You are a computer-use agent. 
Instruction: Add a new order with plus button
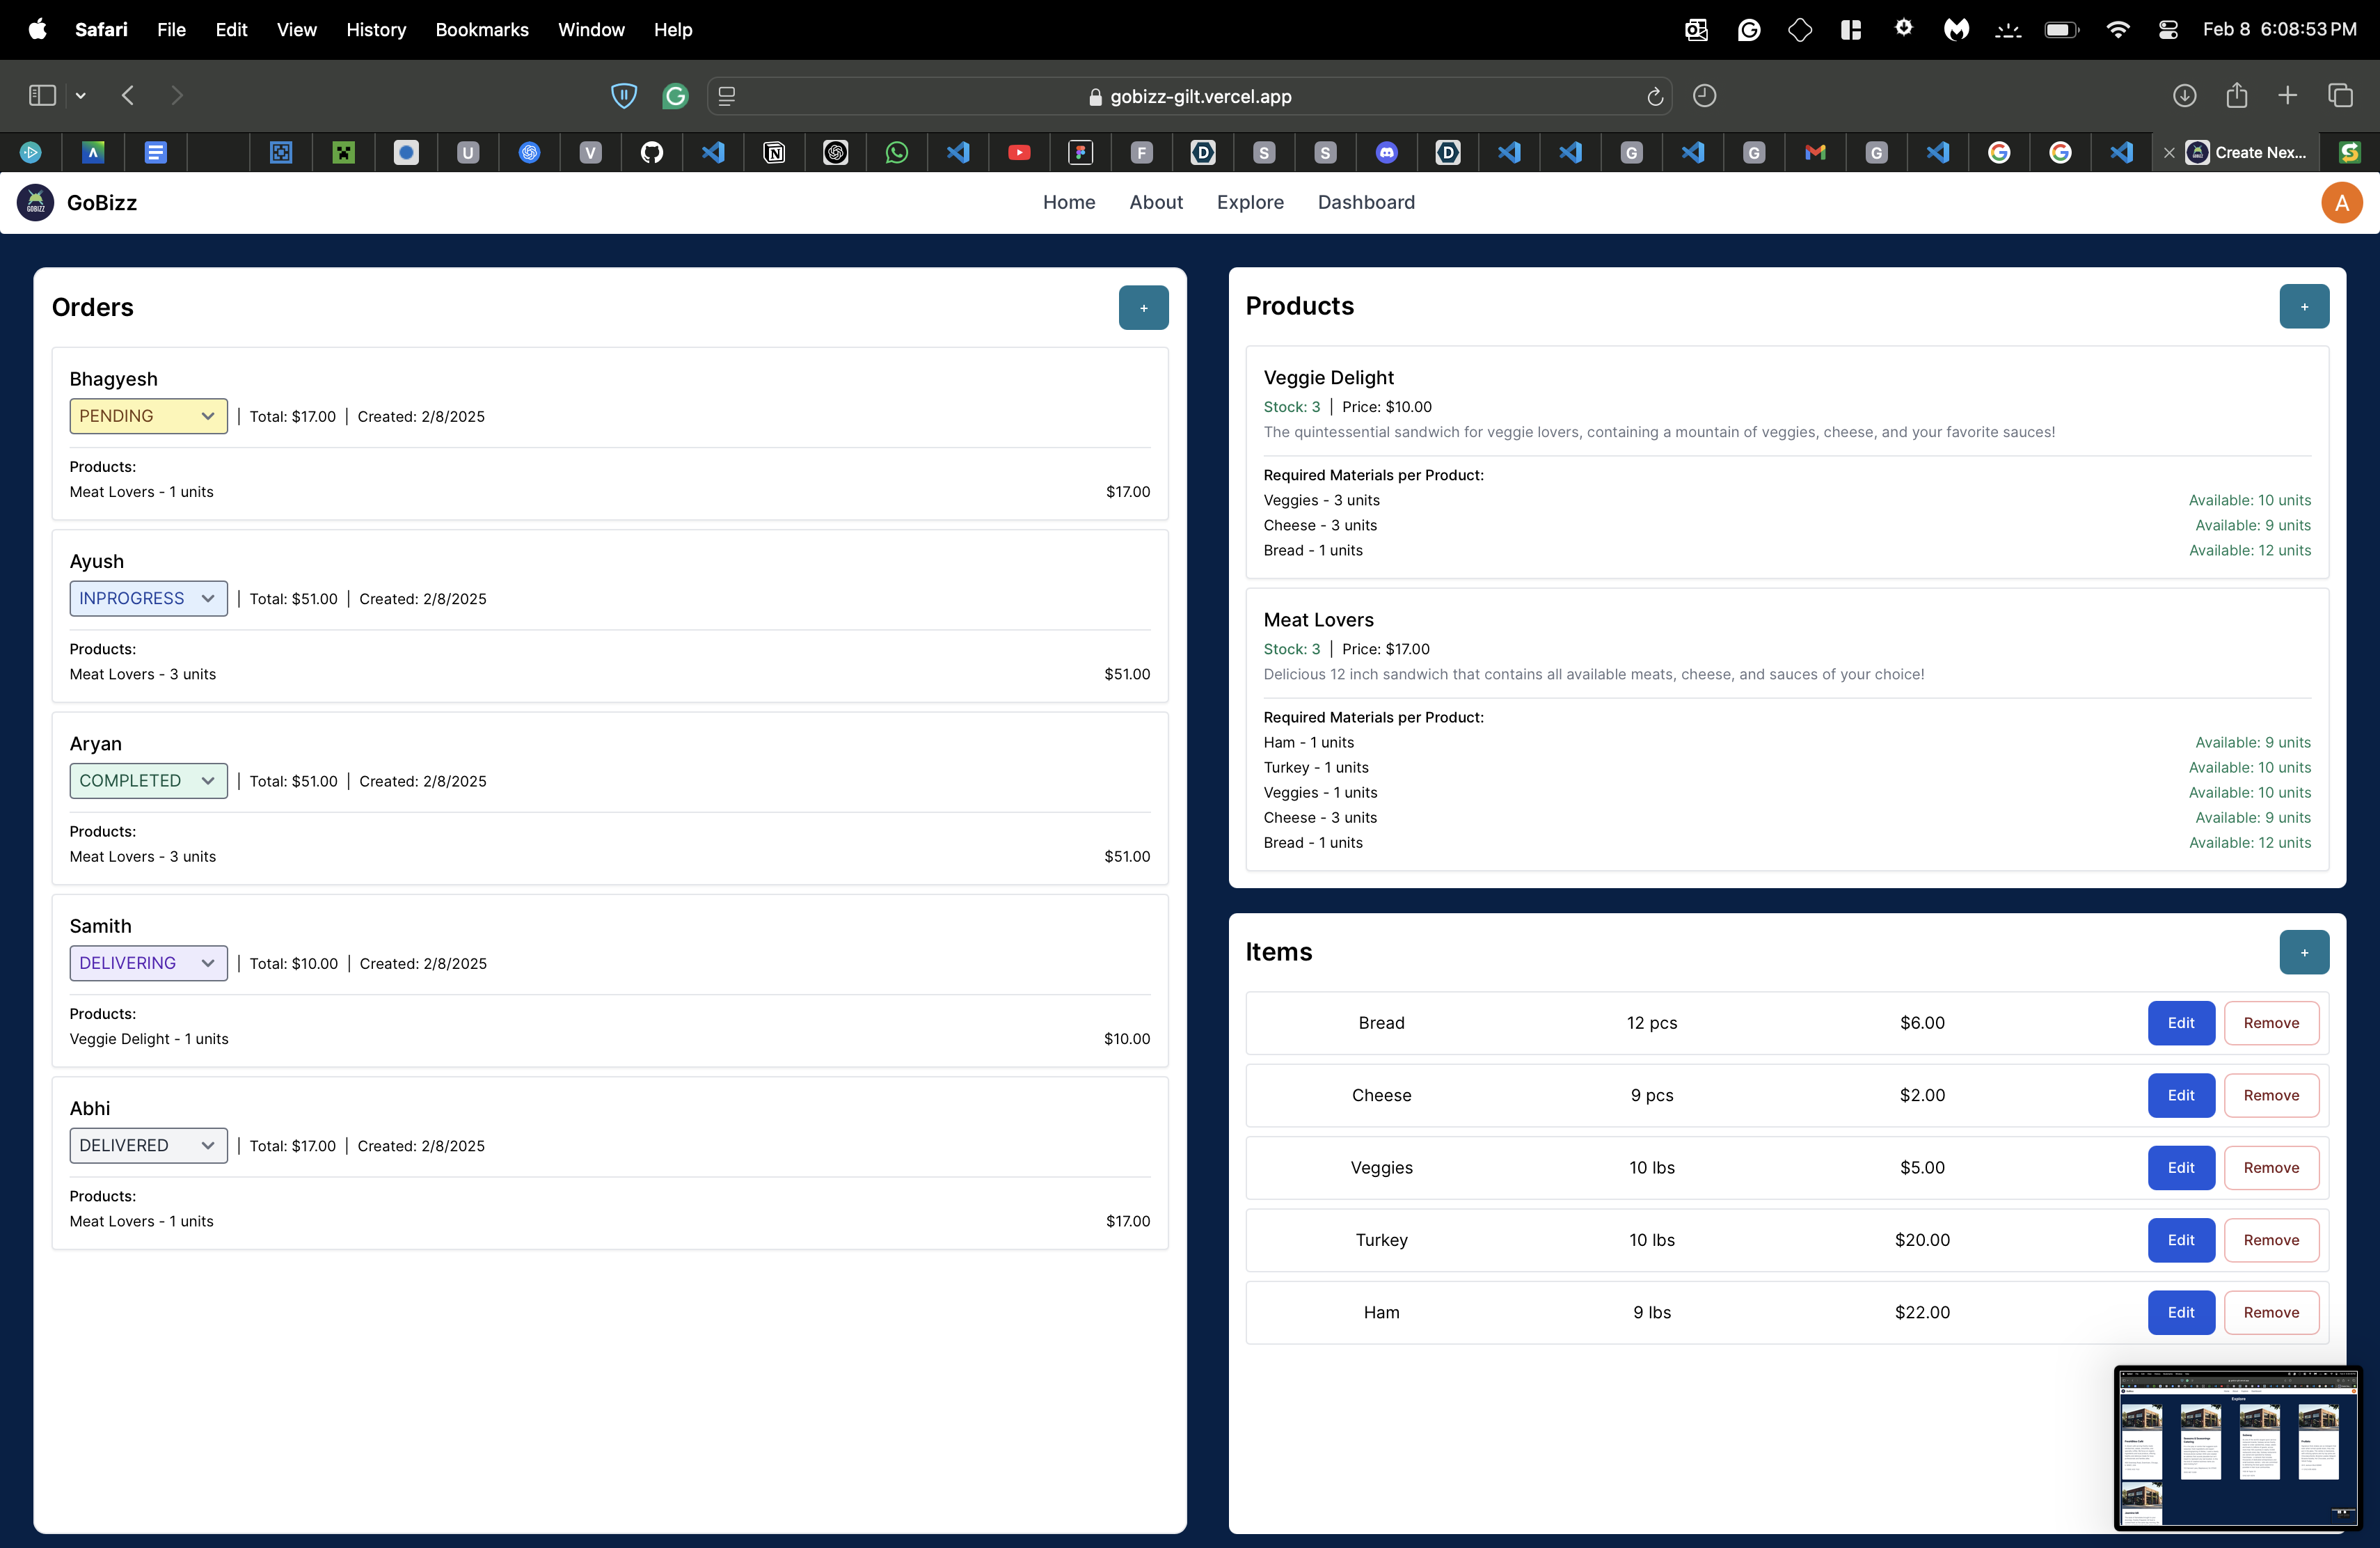(x=1143, y=308)
